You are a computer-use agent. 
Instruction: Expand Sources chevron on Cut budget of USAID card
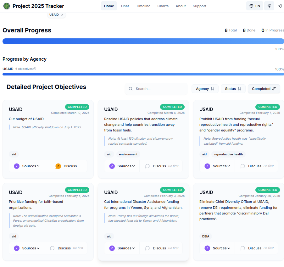click(38, 166)
